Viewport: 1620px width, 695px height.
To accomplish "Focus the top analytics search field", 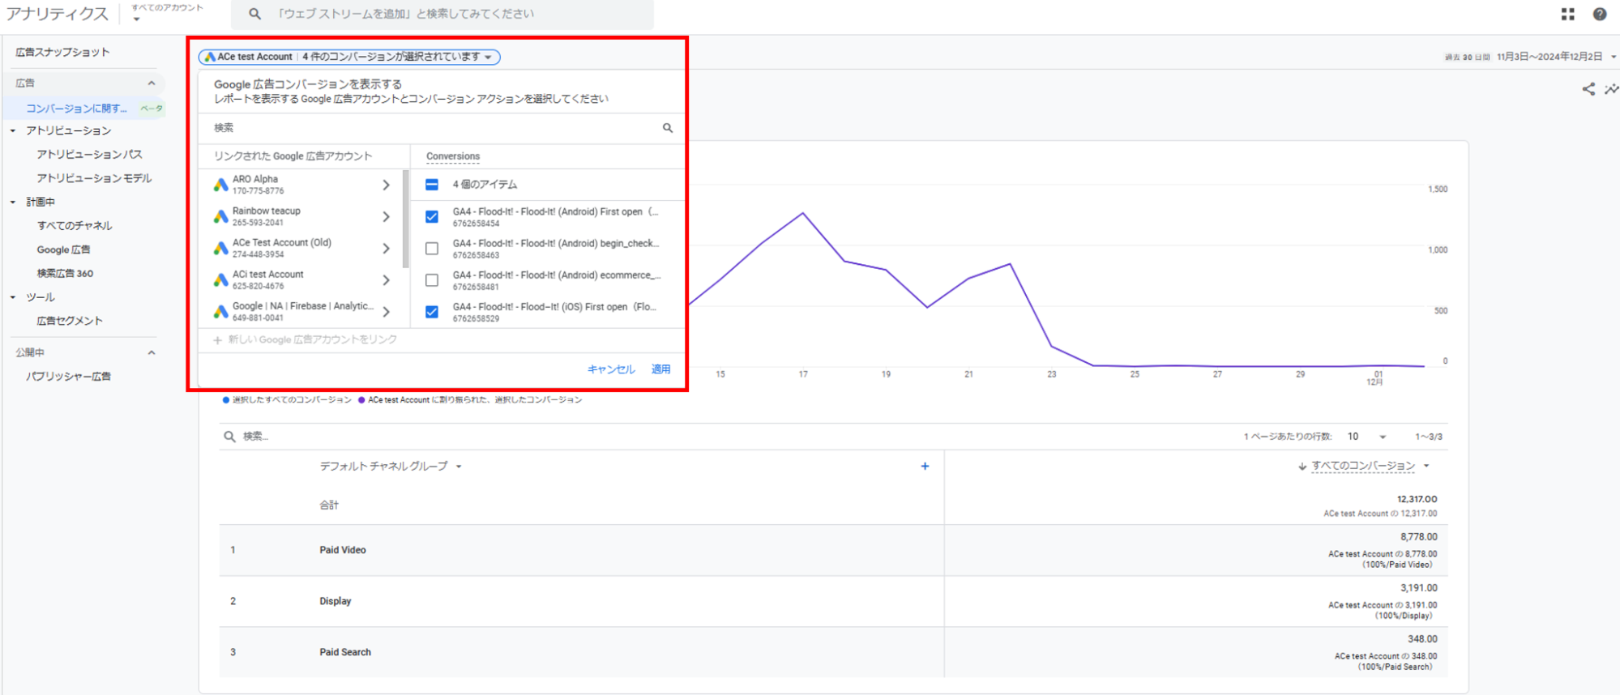I will click(x=442, y=14).
